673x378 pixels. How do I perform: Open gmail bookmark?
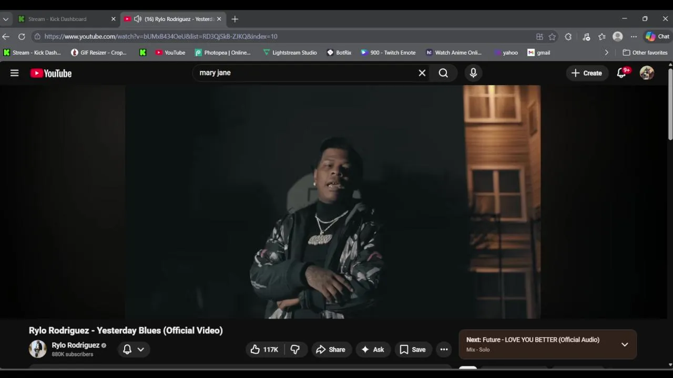[x=539, y=52]
